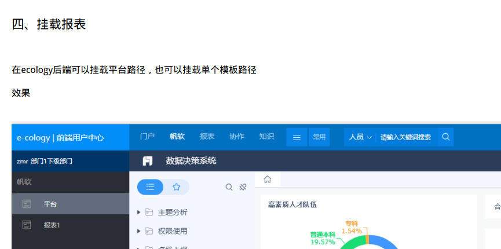The image size is (501, 249).
Task: Switch to directory list view toggle
Action: click(150, 187)
